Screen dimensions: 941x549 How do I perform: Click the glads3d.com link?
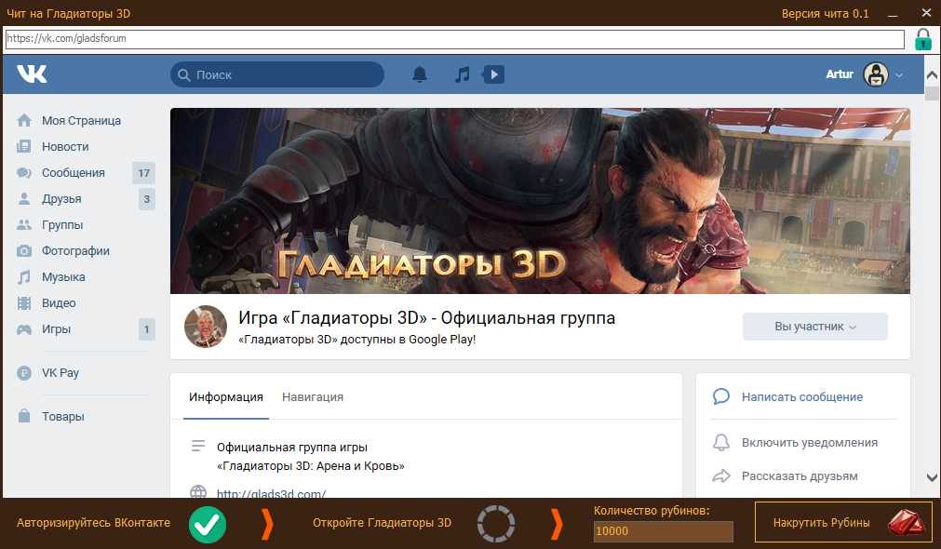coord(271,493)
